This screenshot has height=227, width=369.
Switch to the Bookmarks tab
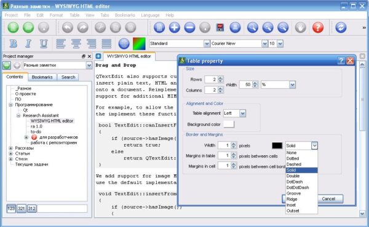coord(42,77)
